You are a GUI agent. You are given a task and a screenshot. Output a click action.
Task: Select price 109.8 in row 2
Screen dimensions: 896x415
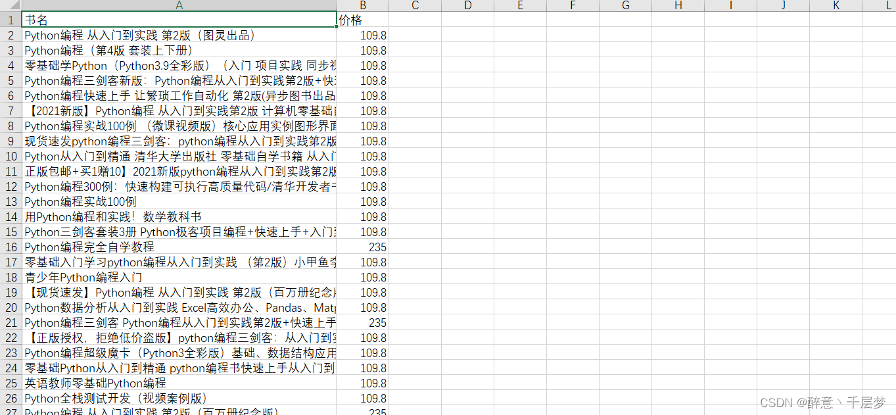[x=362, y=35]
